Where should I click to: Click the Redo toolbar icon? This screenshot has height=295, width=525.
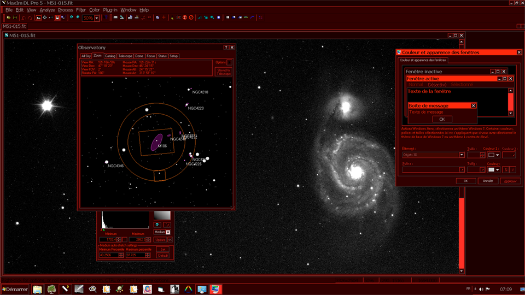[x=30, y=17]
